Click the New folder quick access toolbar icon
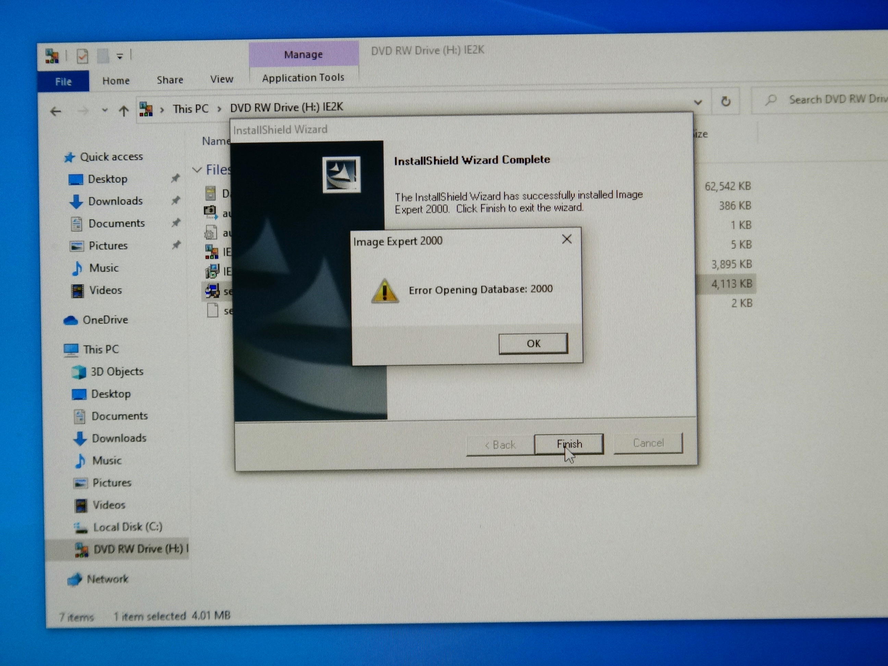This screenshot has width=888, height=666. (103, 56)
